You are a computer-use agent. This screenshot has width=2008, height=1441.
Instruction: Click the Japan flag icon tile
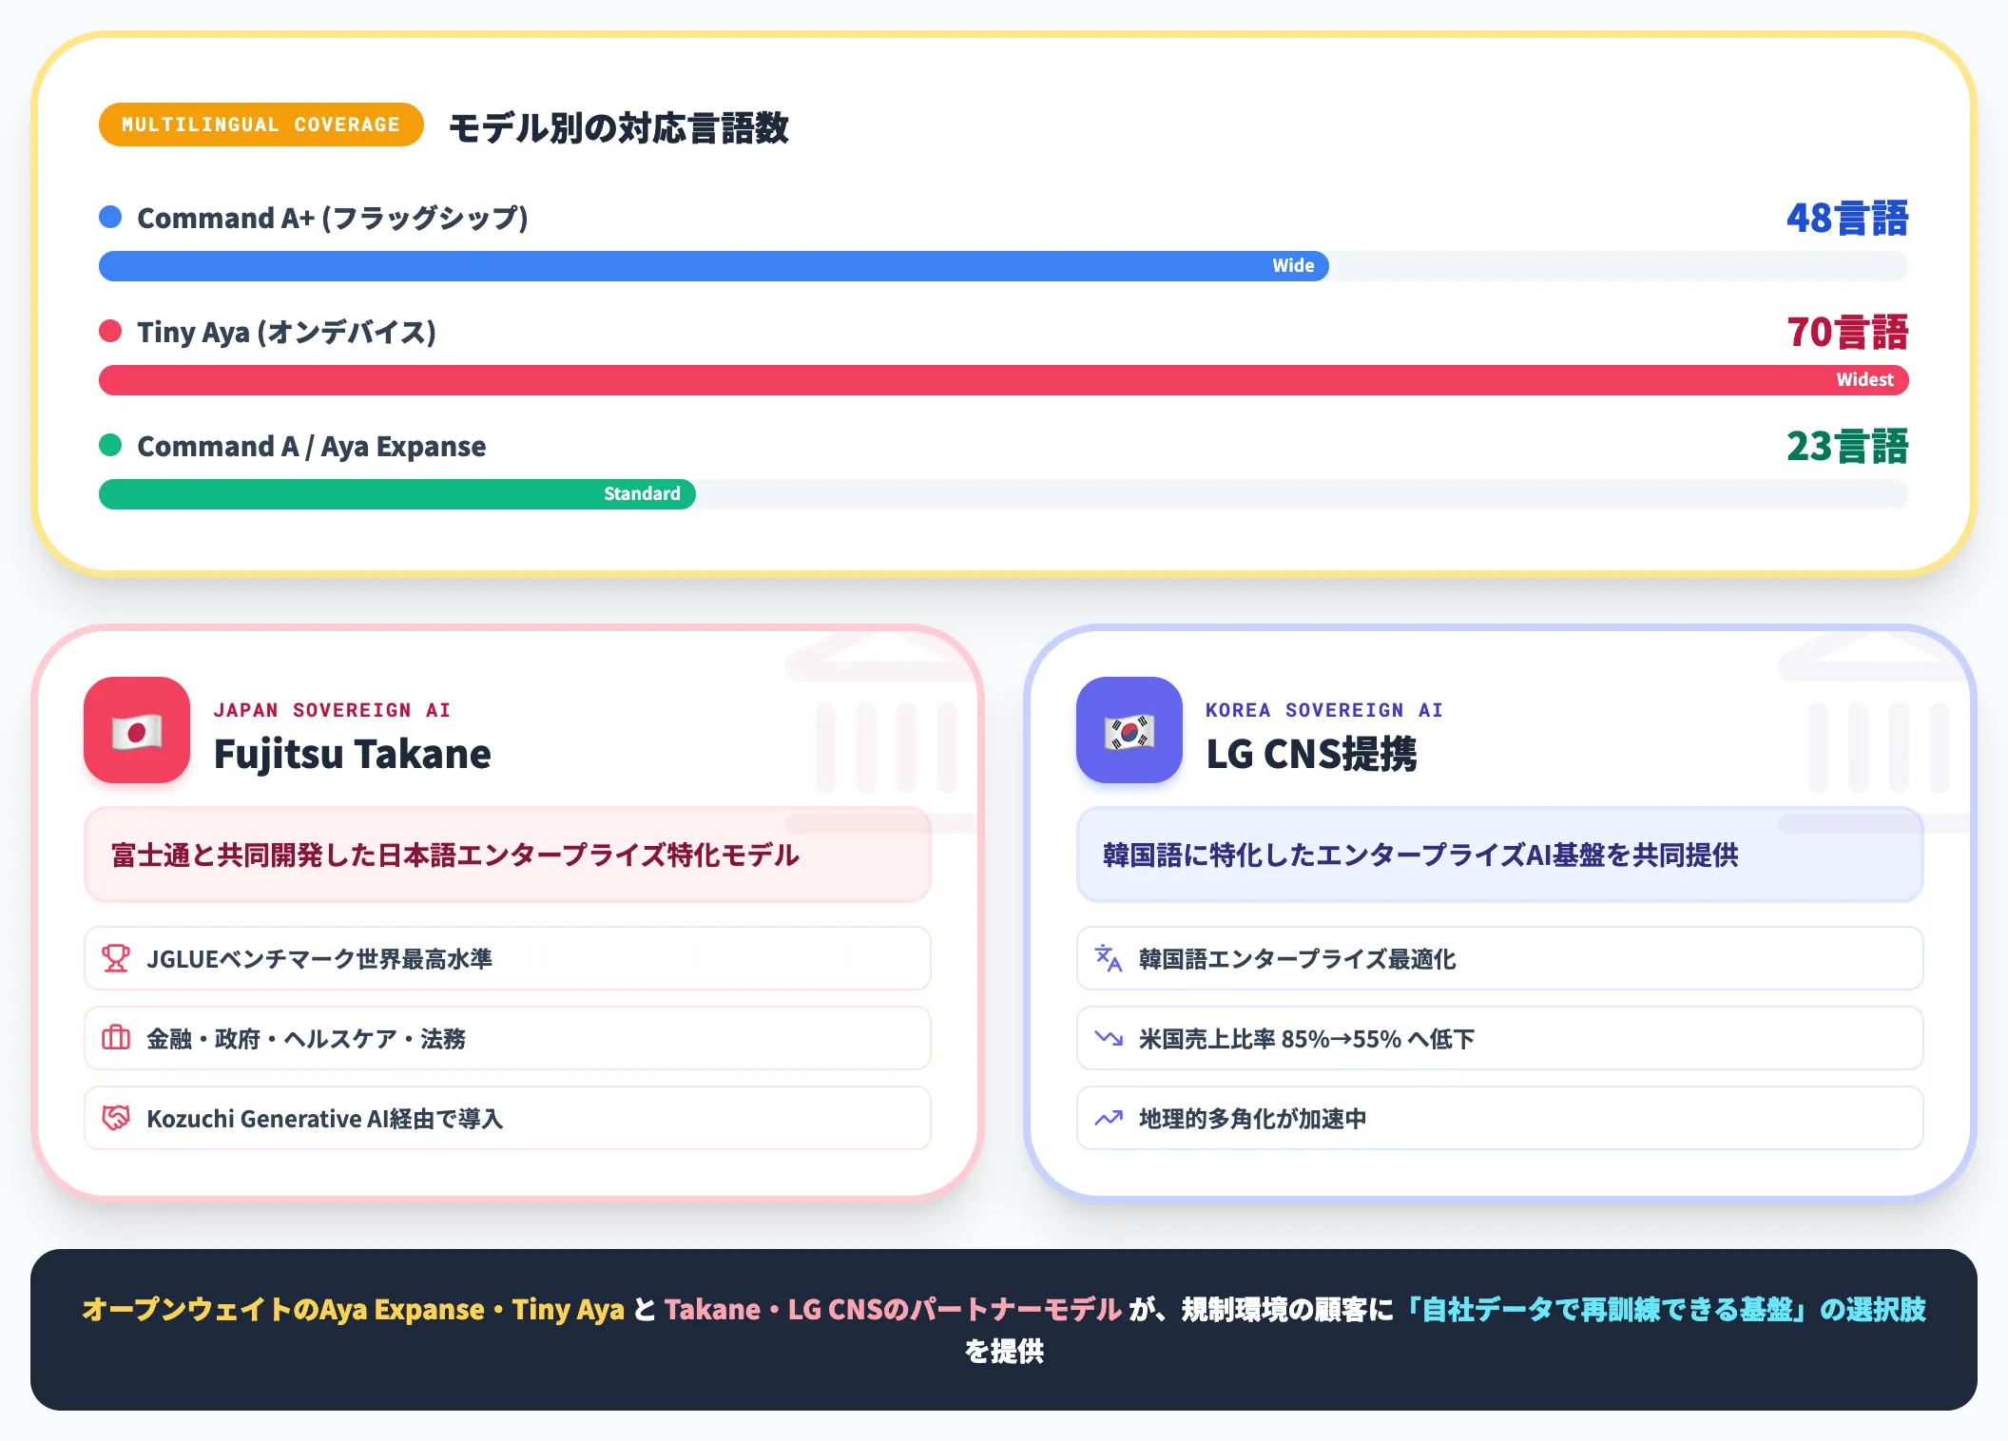[x=137, y=730]
